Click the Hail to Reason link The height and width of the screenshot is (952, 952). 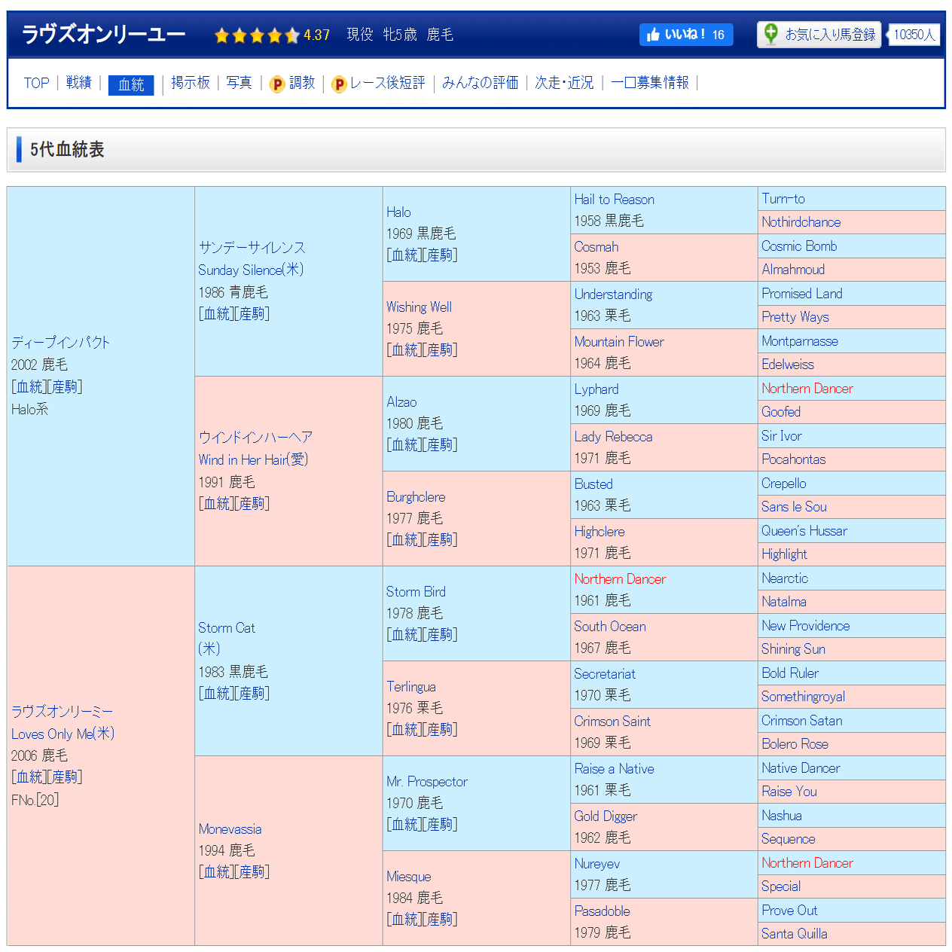click(614, 199)
